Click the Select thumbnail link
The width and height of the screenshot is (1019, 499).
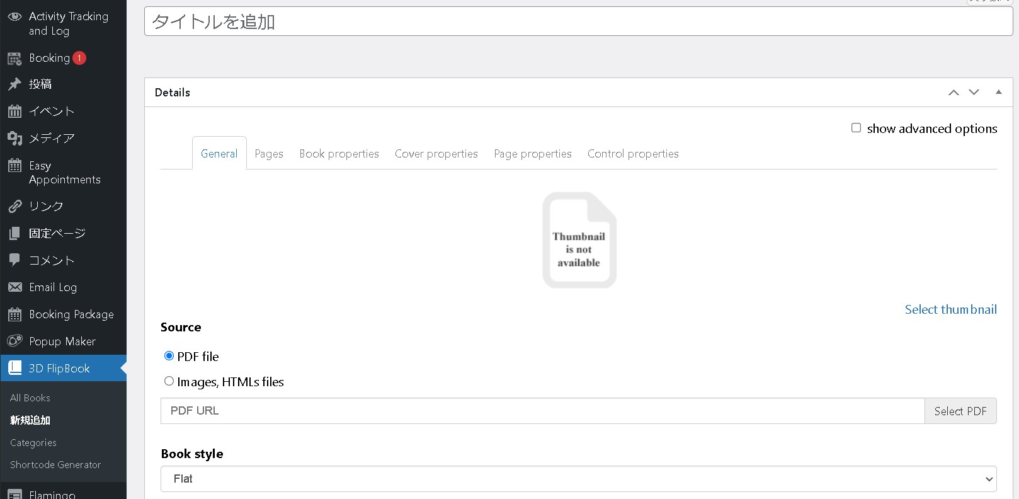click(950, 309)
